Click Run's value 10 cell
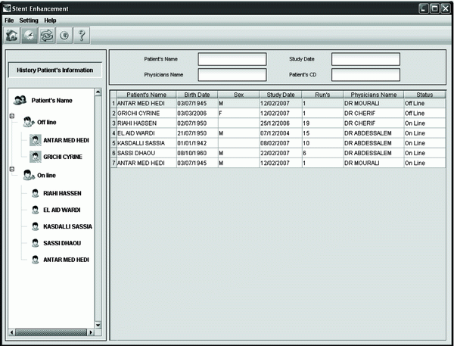454x346 pixels. tap(322, 143)
